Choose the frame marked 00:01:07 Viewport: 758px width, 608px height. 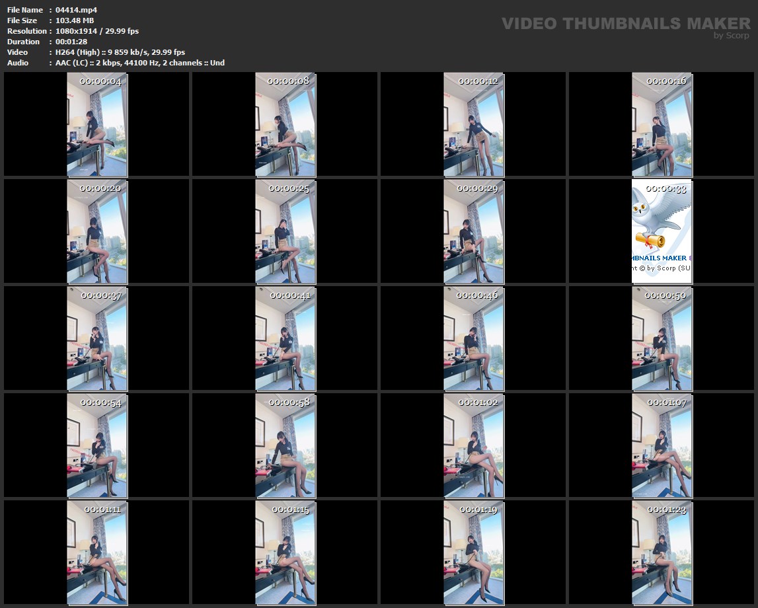tap(662, 446)
